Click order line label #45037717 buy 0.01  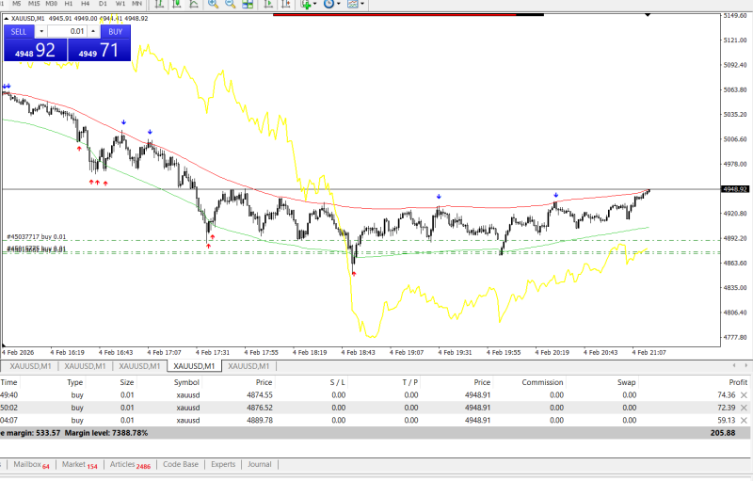(x=37, y=236)
